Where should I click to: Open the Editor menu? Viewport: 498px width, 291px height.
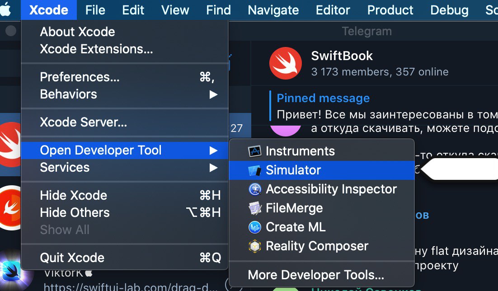click(x=333, y=10)
